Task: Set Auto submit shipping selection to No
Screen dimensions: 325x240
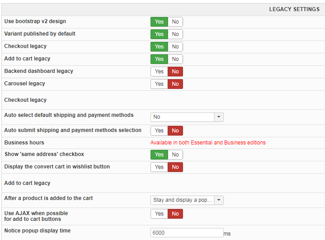Action: tap(175, 131)
